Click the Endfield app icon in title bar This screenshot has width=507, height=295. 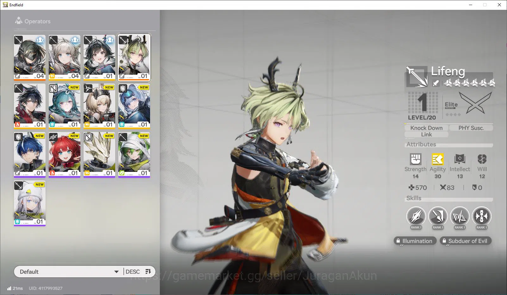tap(5, 5)
